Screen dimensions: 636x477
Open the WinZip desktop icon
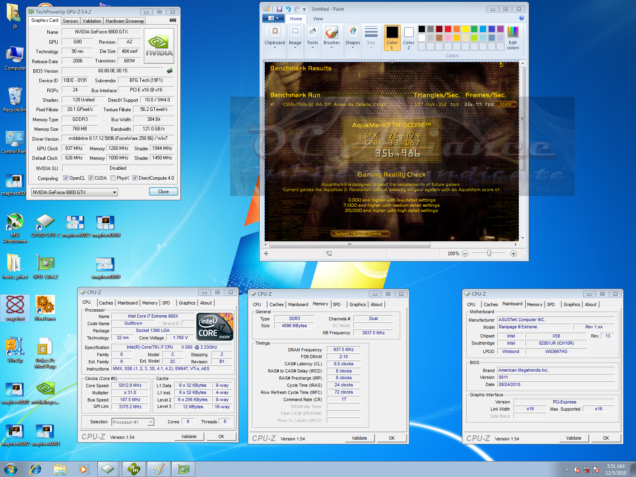pos(15,350)
